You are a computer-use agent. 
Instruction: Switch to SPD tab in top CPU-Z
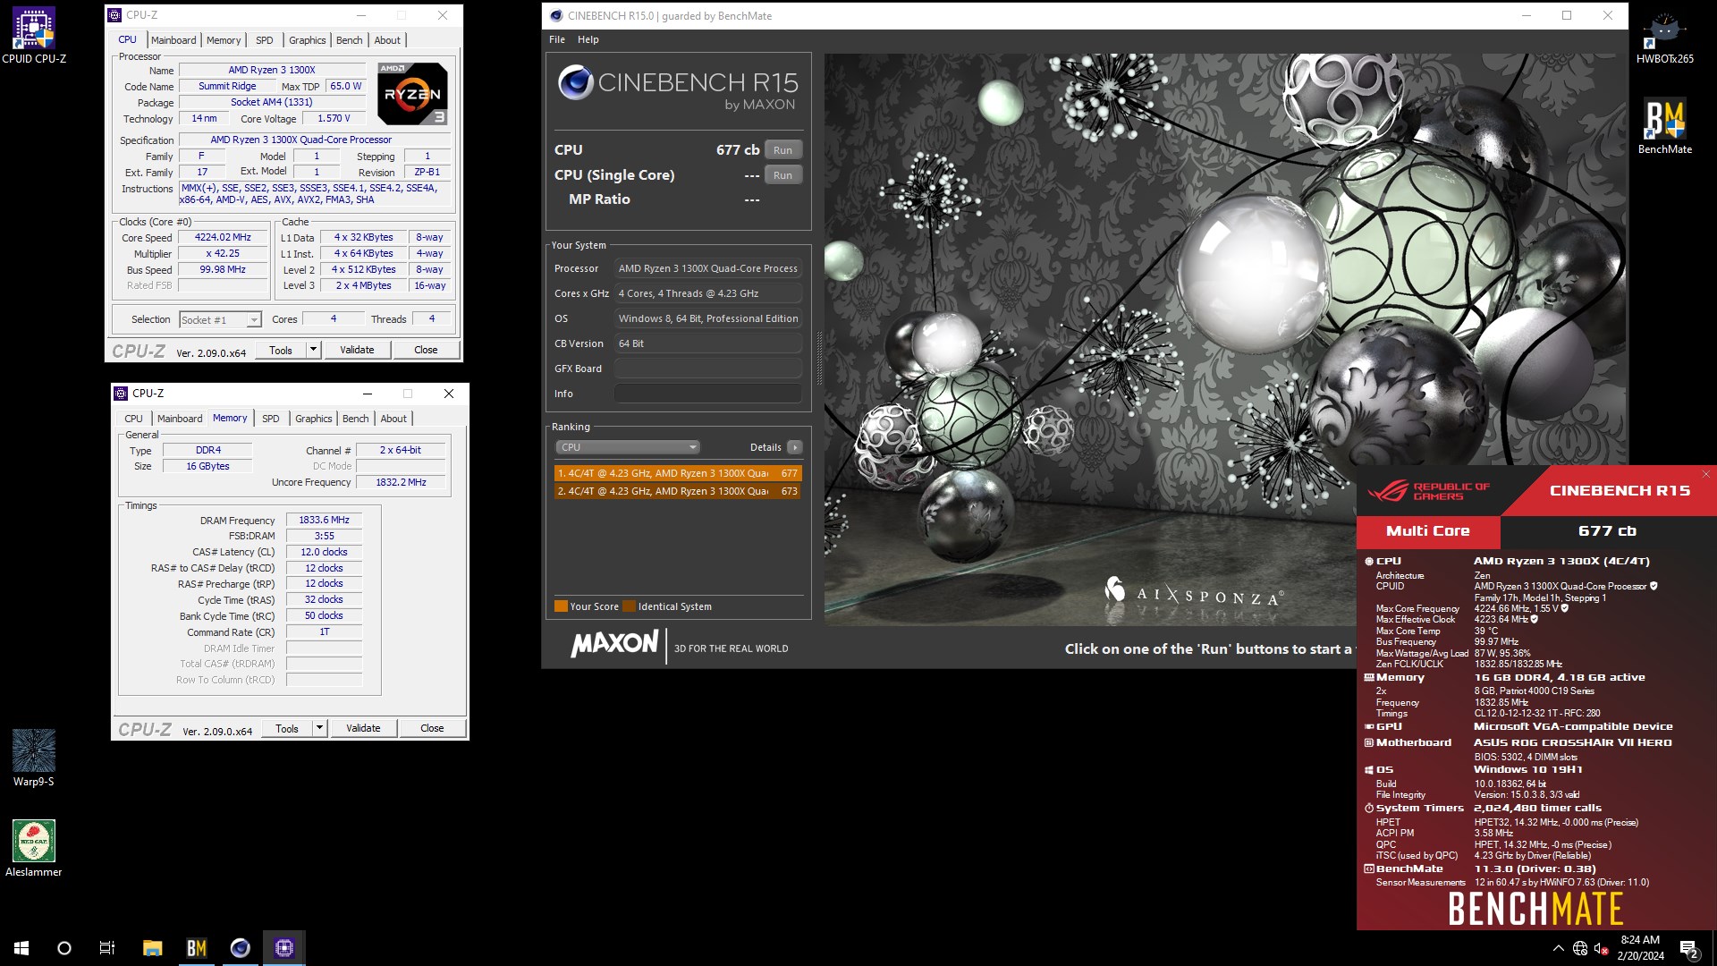264,40
